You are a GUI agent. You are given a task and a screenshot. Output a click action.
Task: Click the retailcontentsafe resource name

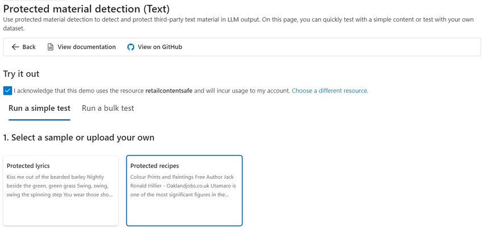(x=169, y=91)
